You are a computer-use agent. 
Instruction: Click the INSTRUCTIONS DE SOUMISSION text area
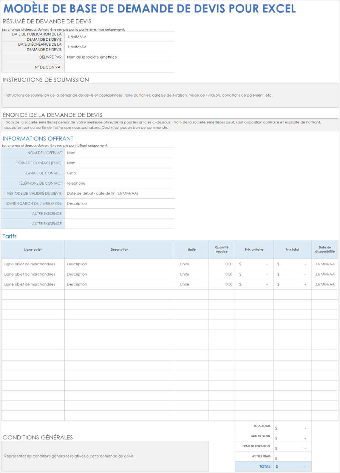(170, 95)
